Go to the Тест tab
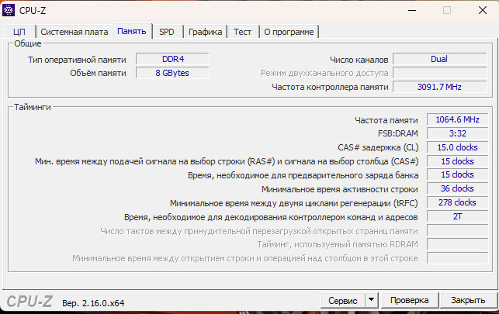The image size is (499, 314). click(x=243, y=32)
